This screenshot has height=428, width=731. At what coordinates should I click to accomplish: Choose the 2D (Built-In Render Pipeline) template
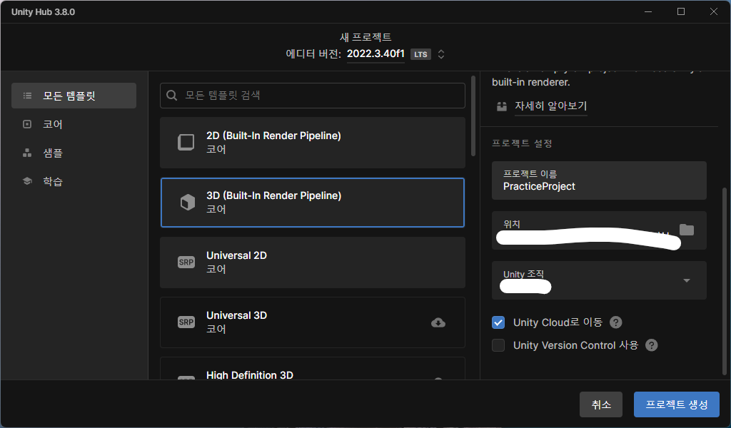click(313, 143)
